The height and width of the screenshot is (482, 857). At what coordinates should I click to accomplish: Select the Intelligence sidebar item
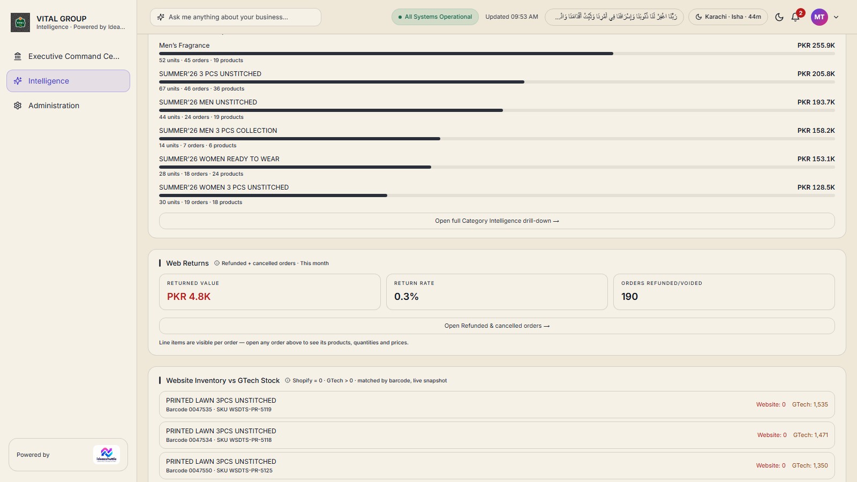tap(68, 81)
